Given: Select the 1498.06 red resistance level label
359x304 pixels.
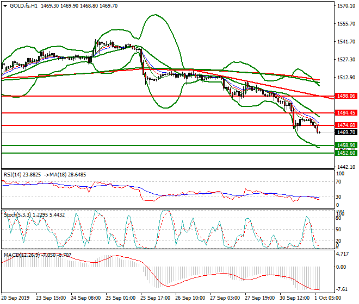Looking at the screenshot, I should coord(346,96).
